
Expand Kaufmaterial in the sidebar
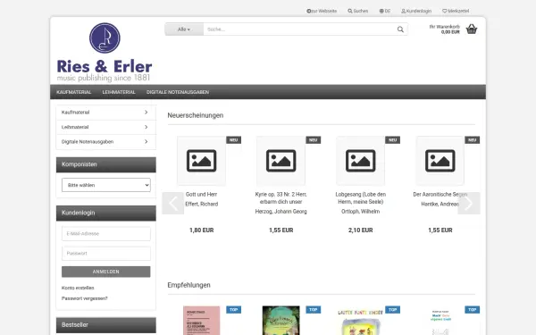click(x=106, y=113)
